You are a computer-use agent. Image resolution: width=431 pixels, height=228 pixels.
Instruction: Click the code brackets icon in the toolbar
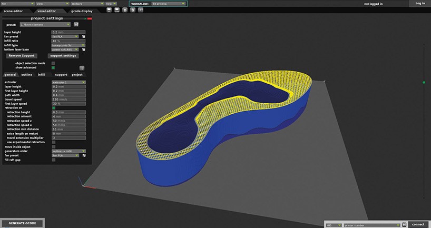(x=140, y=10)
